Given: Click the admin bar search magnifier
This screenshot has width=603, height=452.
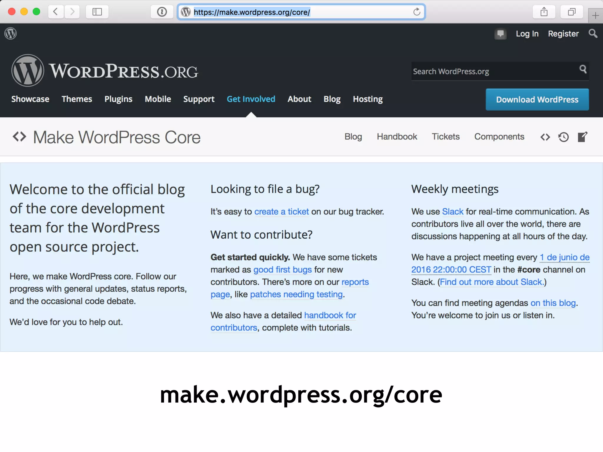Looking at the screenshot, I should (x=593, y=34).
